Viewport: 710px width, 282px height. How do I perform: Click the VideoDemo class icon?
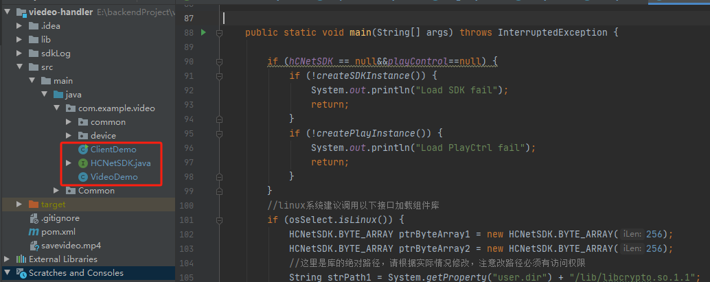pos(83,177)
